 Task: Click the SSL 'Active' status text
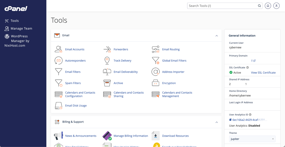point(237,73)
